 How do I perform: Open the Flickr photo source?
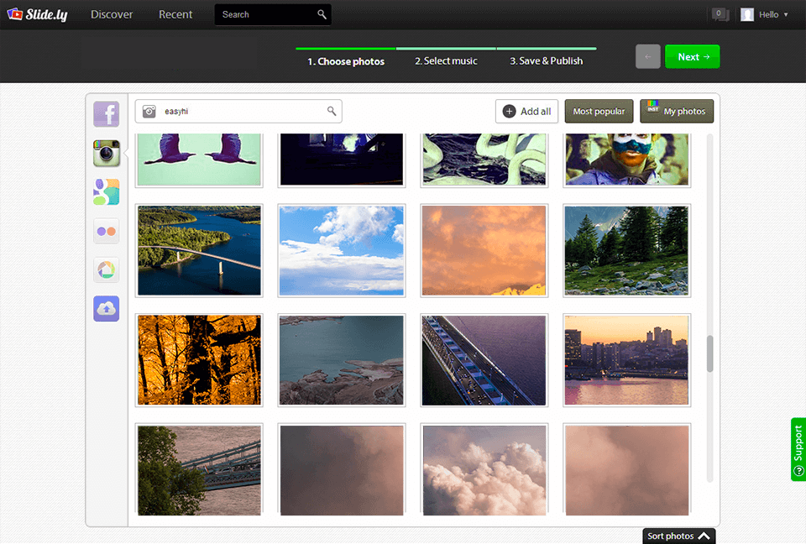106,231
